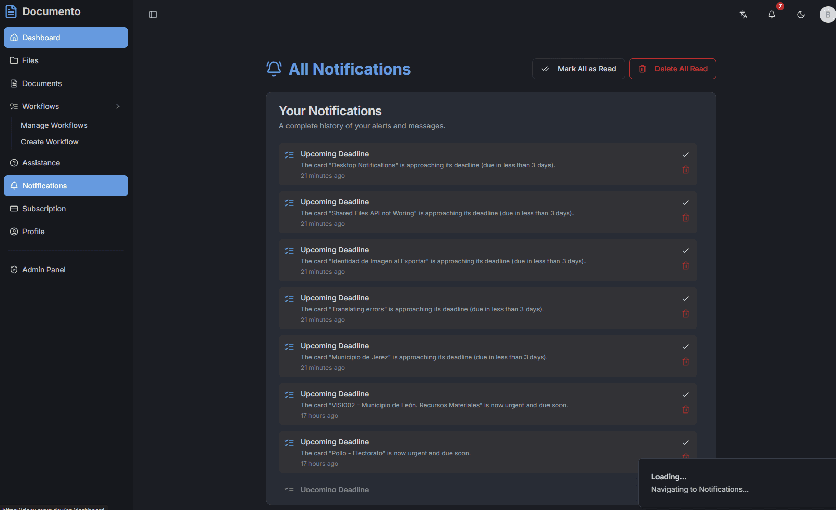
Task: Toggle dark mode moon icon
Action: click(x=801, y=15)
